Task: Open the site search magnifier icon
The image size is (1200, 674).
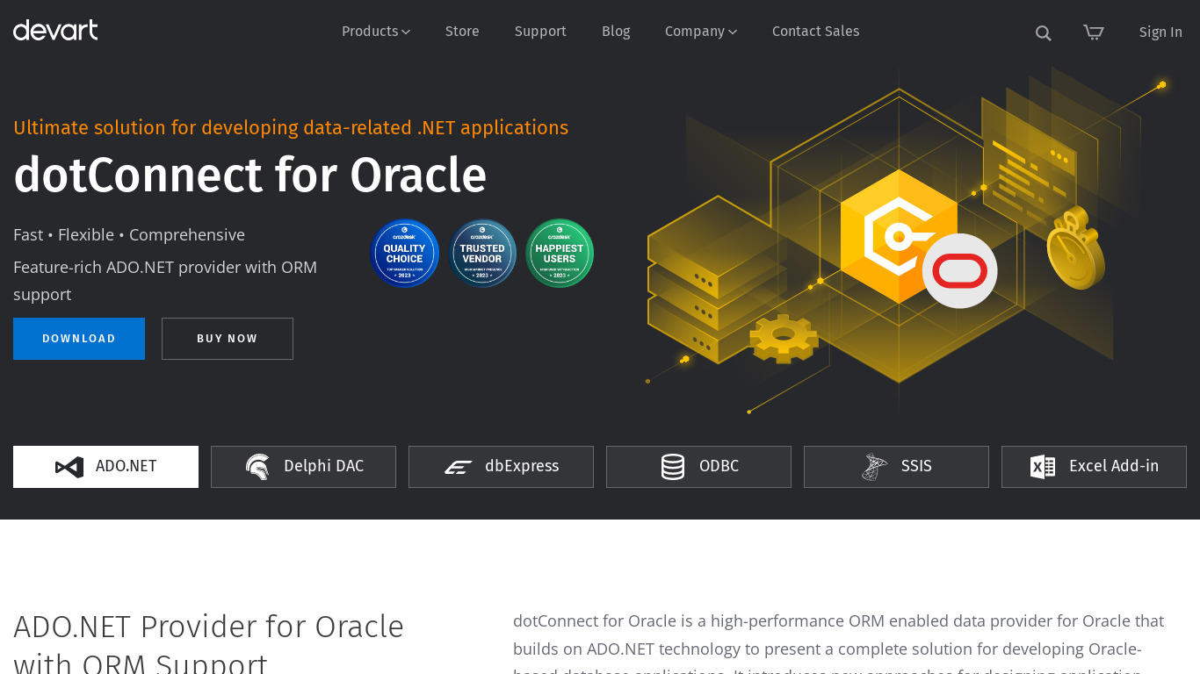Action: tap(1043, 32)
